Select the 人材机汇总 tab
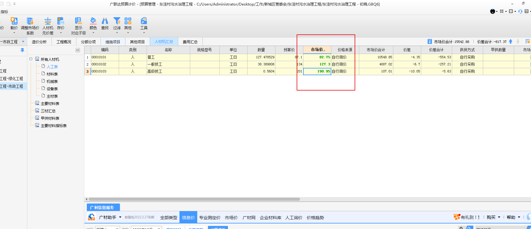This screenshot has width=531, height=229. tap(164, 42)
